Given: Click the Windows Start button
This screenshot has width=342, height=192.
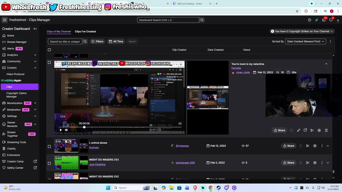Looking at the screenshot, I should (x=108, y=188).
